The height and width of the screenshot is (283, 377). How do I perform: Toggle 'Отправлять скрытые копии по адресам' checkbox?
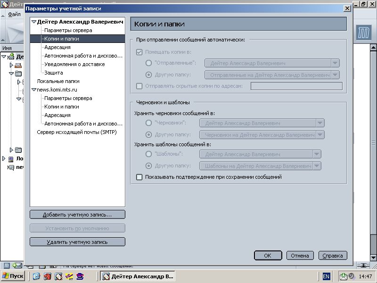point(139,86)
